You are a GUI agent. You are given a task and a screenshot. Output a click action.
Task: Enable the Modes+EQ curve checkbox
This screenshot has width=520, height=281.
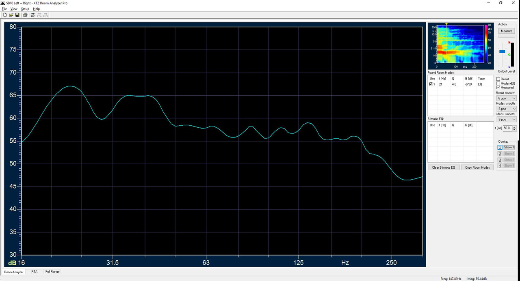pos(498,83)
